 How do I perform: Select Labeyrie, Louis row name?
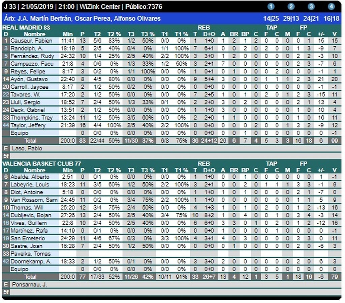tap(30, 185)
